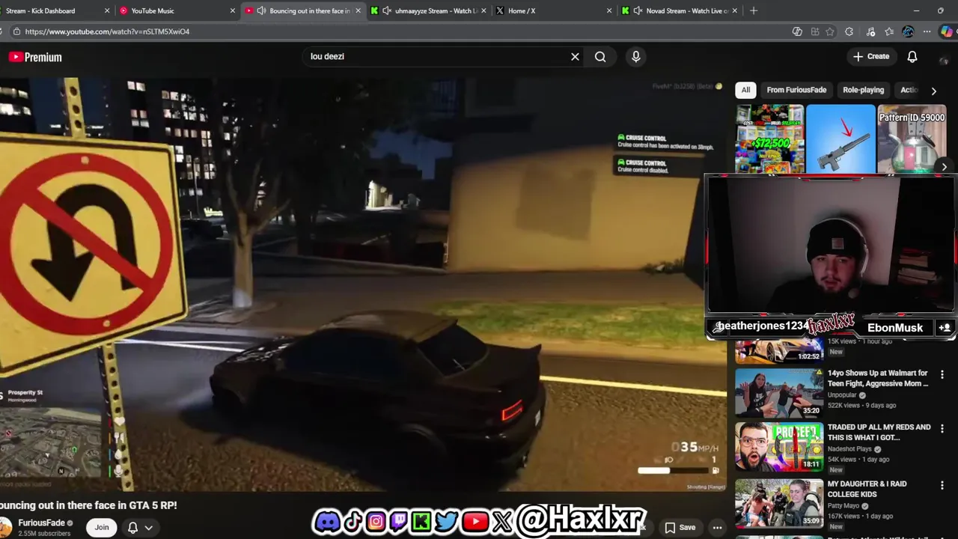The image size is (958, 539).
Task: Open the YouTube Premium home logo
Action: 35,57
